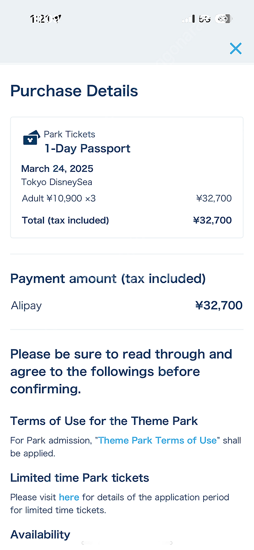Open the 'here' limited time tickets link

(x=69, y=497)
